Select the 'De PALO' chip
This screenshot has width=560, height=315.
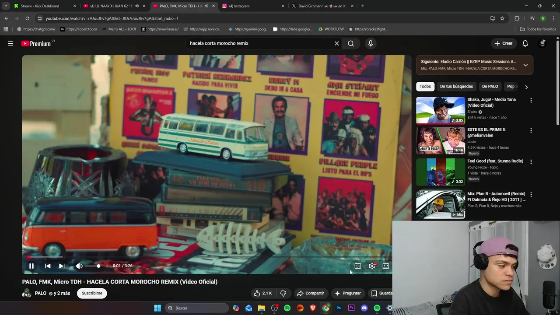(490, 87)
